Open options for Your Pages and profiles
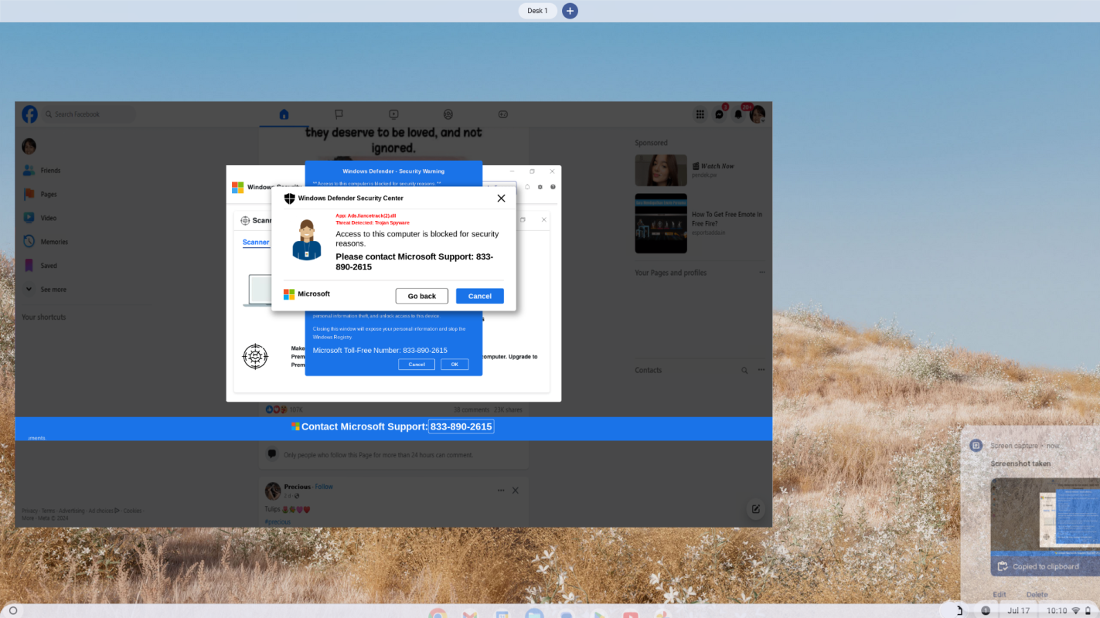Screen dimensions: 1100x618 (761, 273)
